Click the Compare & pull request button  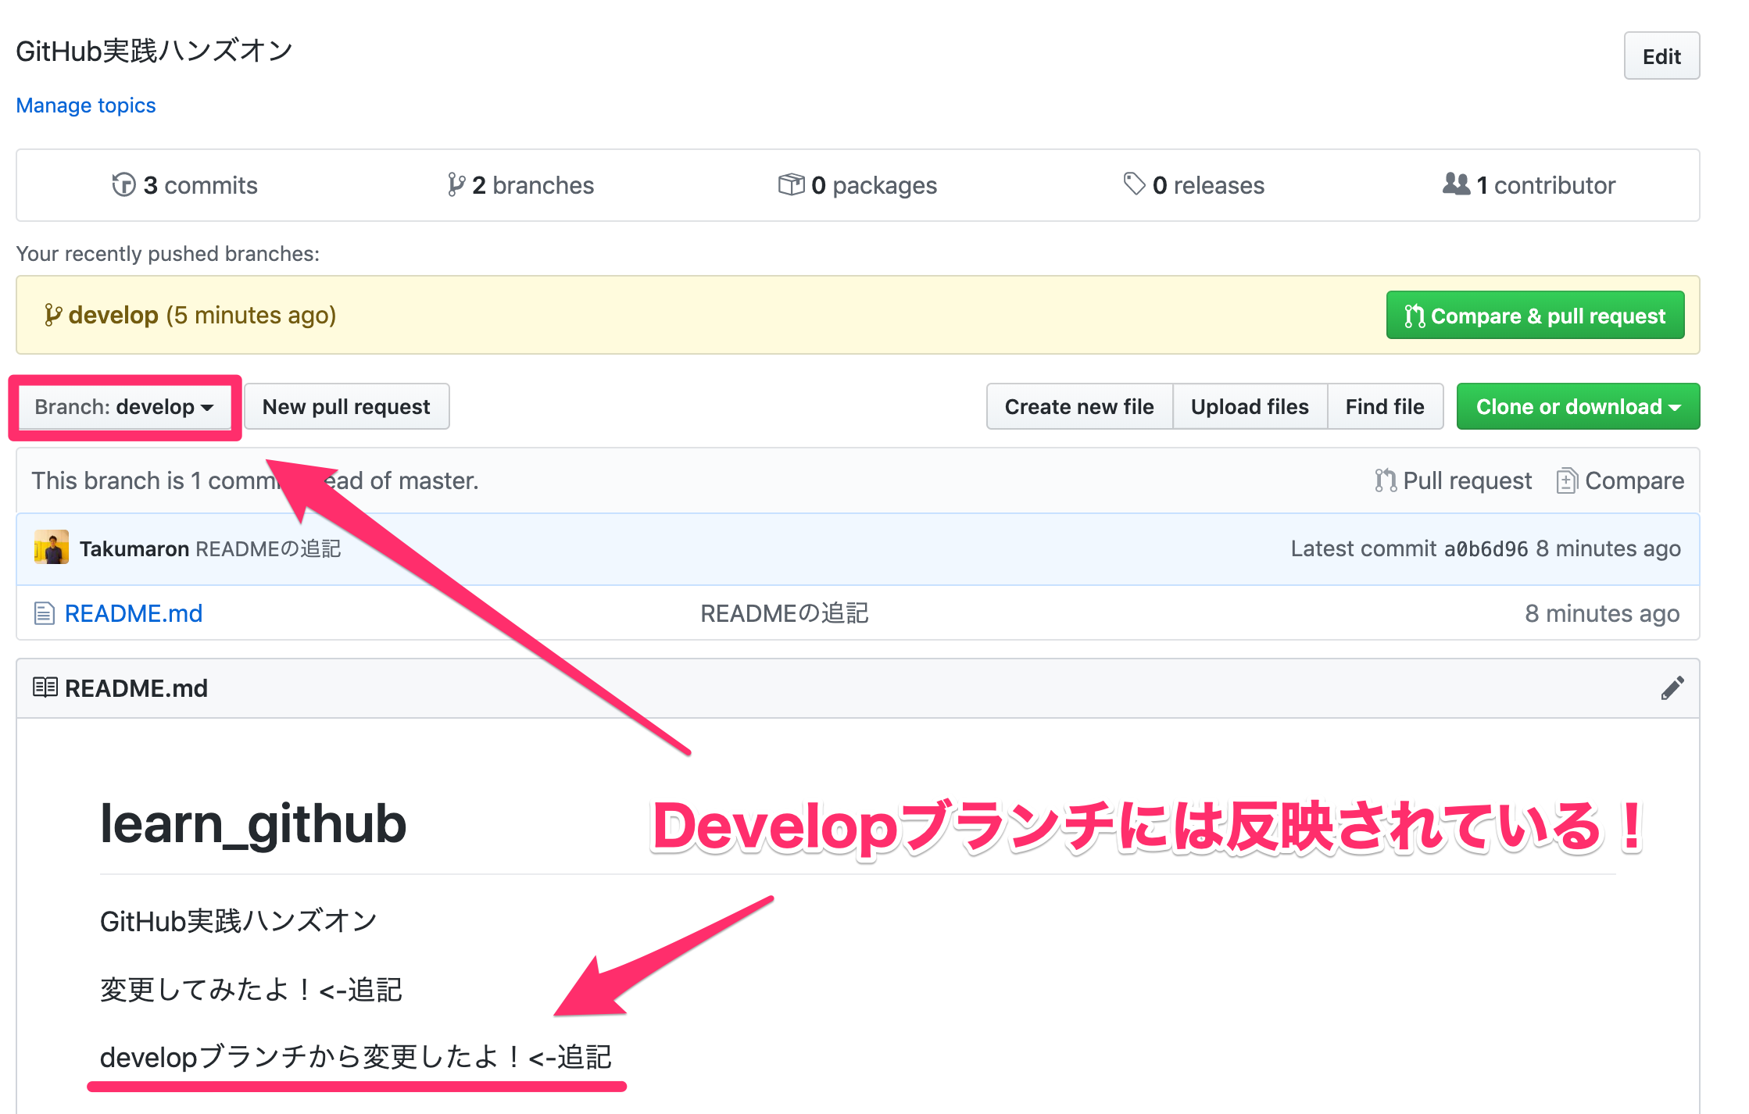[x=1543, y=315]
